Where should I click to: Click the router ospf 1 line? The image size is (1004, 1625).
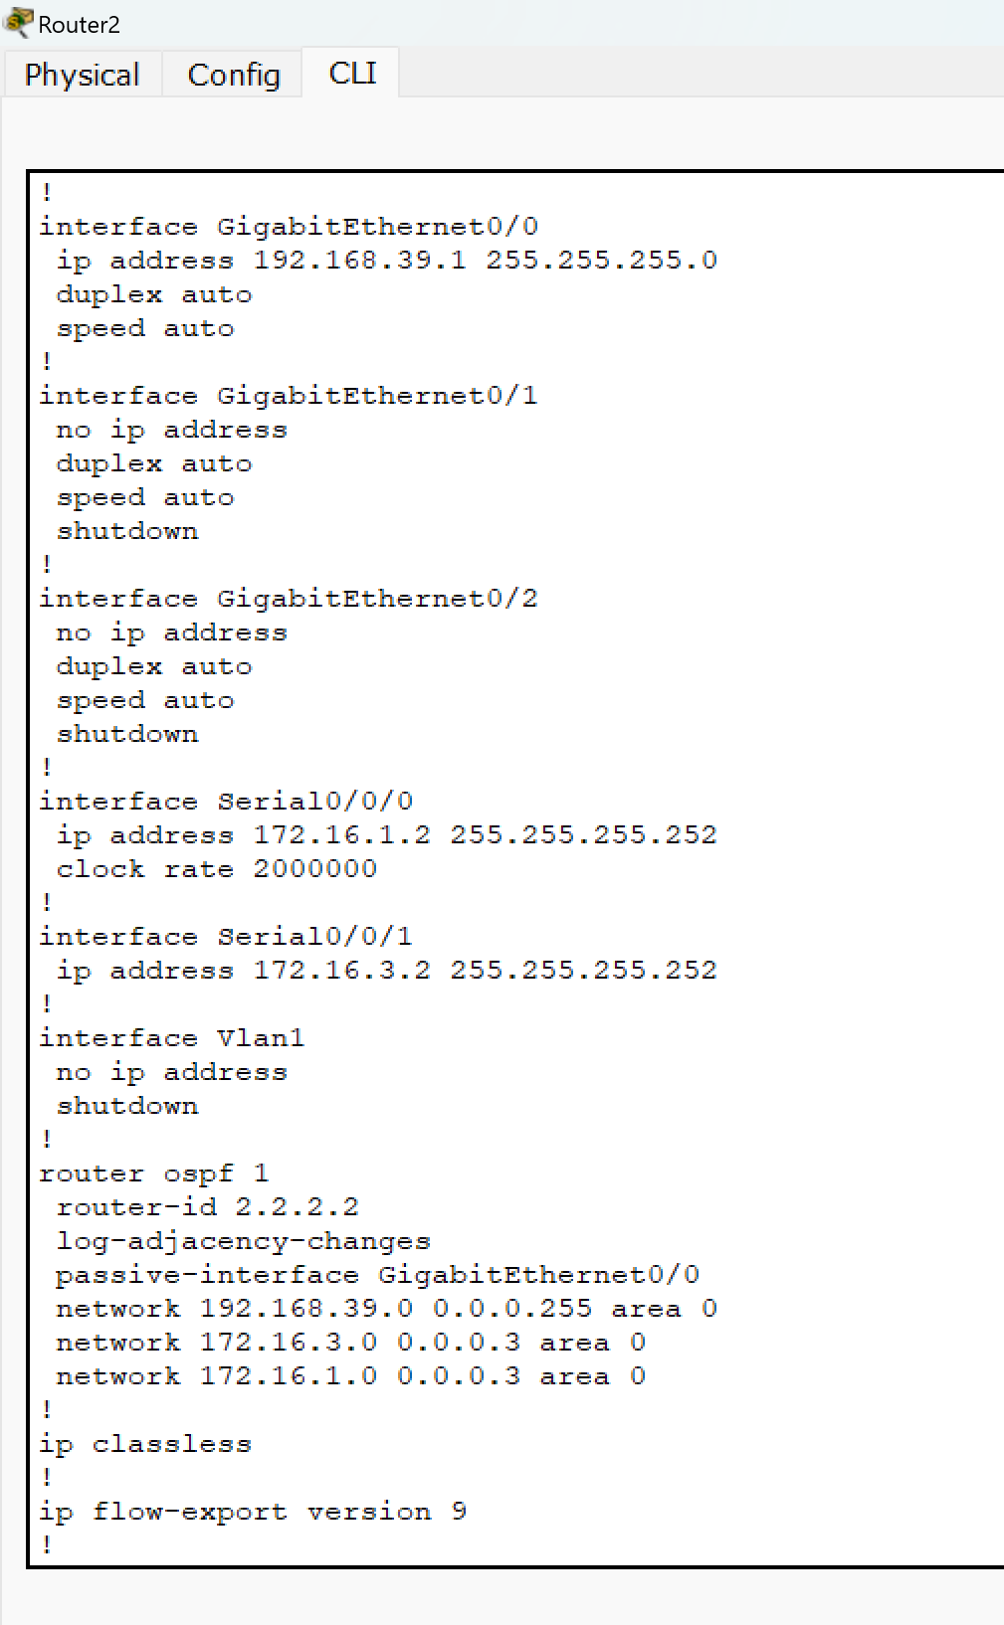(x=154, y=1174)
